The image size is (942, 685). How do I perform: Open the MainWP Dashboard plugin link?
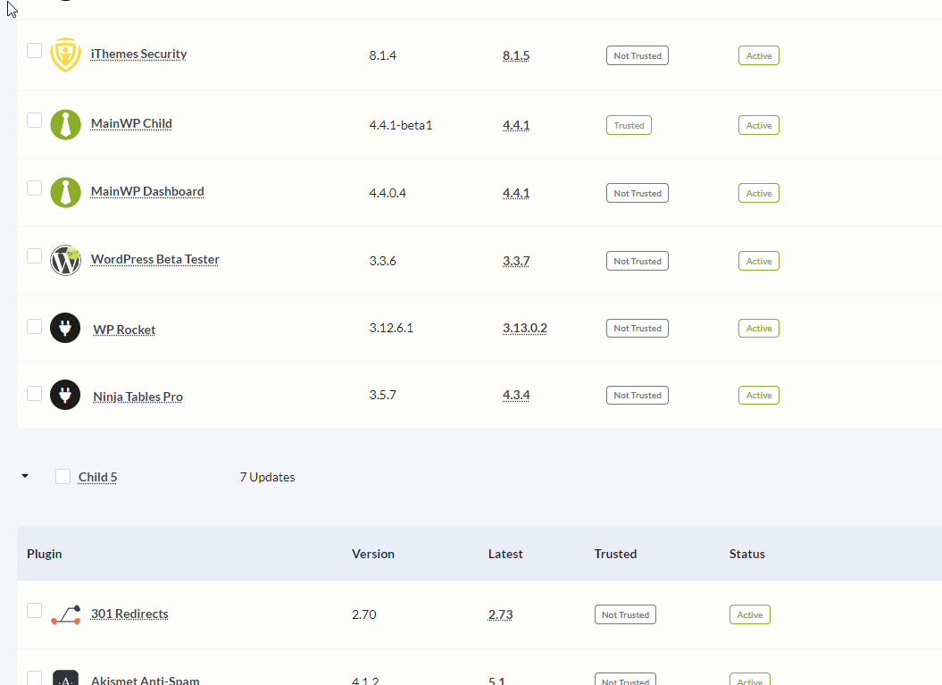click(x=147, y=192)
